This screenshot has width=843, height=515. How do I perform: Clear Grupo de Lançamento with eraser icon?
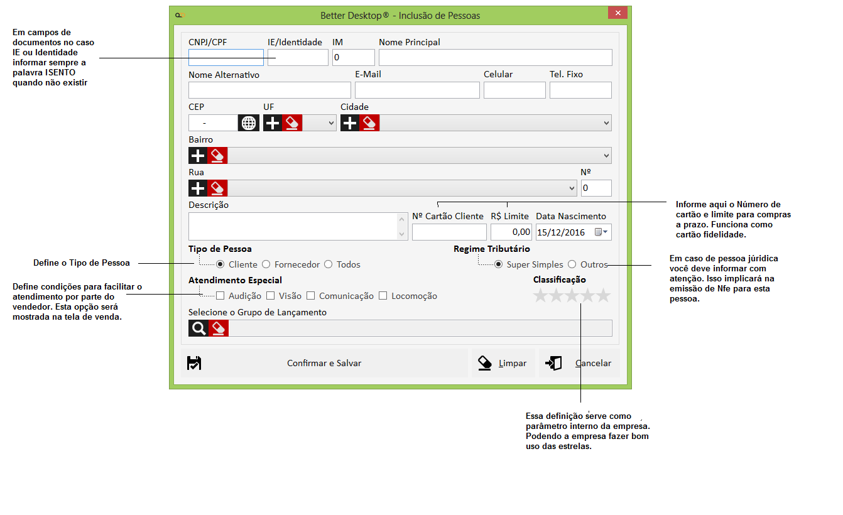pyautogui.click(x=218, y=328)
